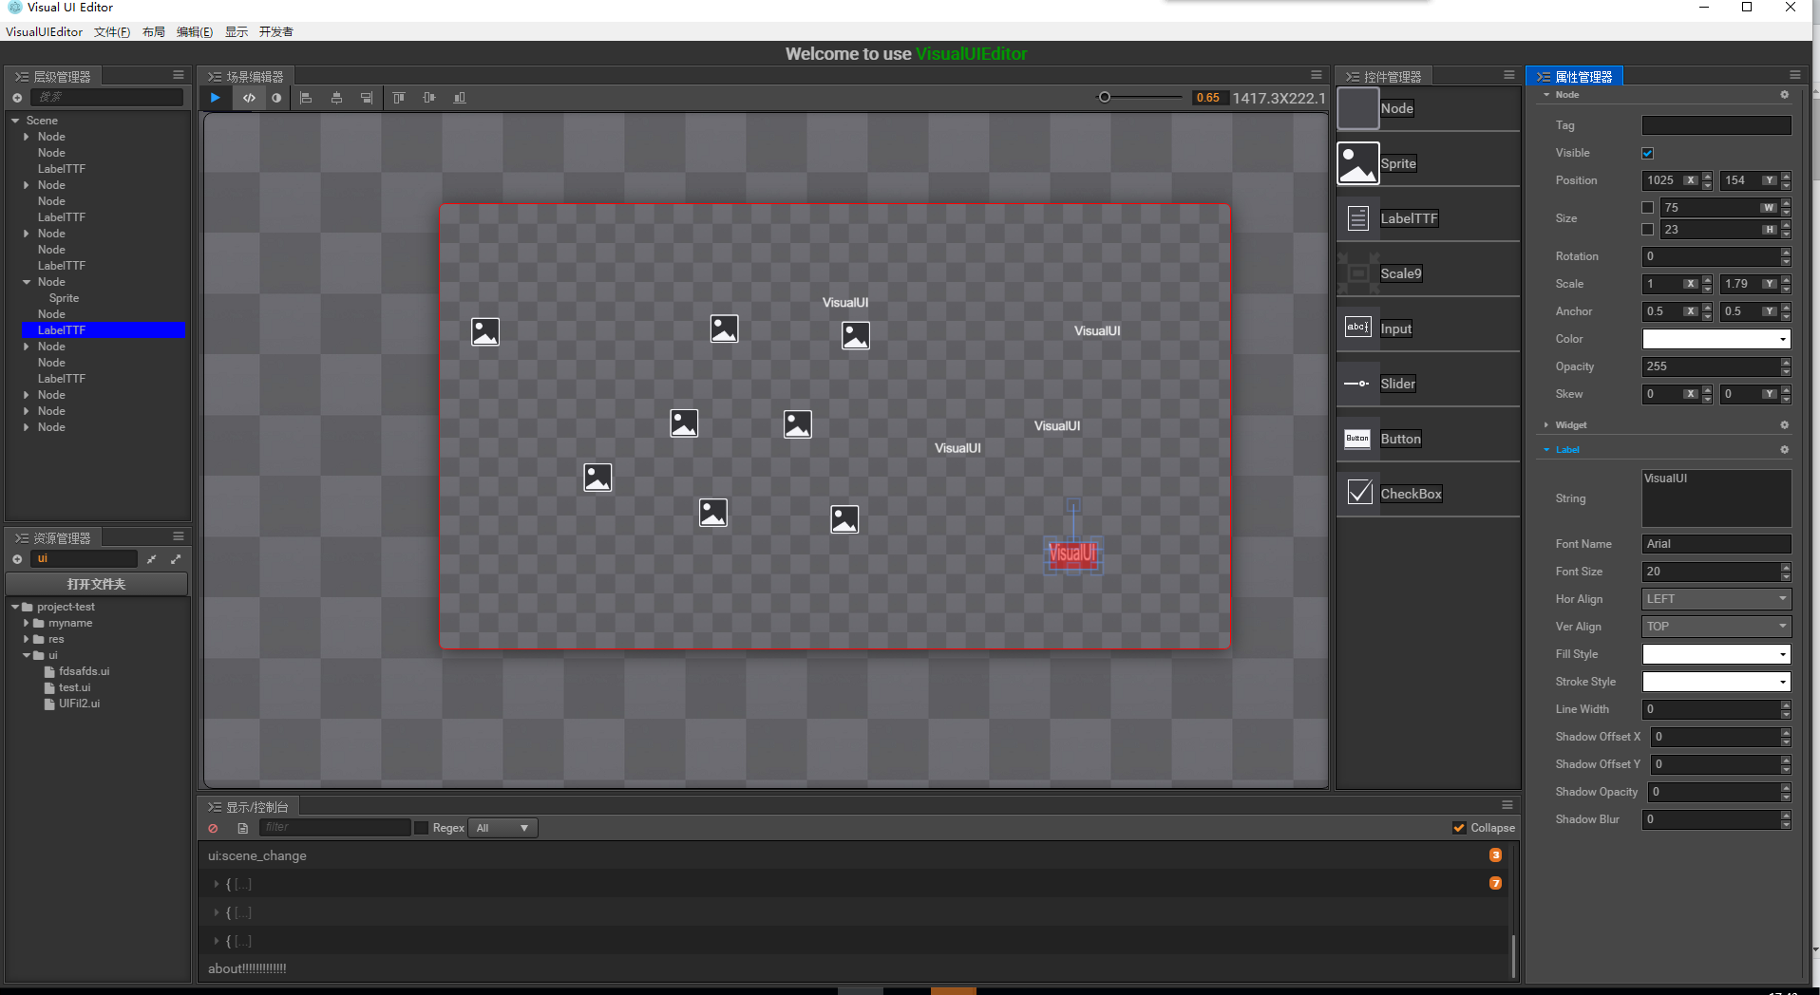Uncheck the Collapse checkbox
This screenshot has width=1820, height=995.
pos(1459,828)
